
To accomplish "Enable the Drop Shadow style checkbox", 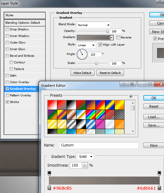I will tap(7, 29).
